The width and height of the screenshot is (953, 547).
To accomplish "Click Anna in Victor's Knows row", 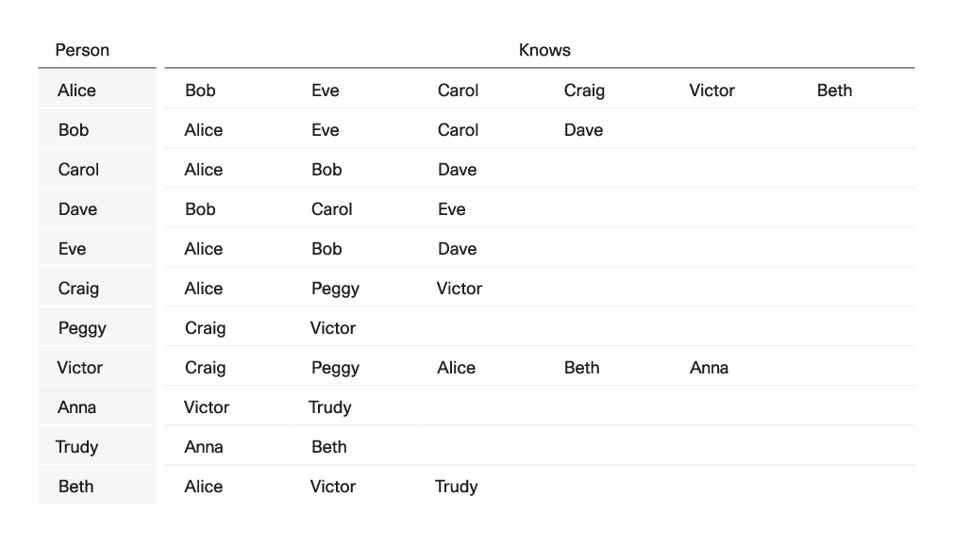I will point(709,367).
